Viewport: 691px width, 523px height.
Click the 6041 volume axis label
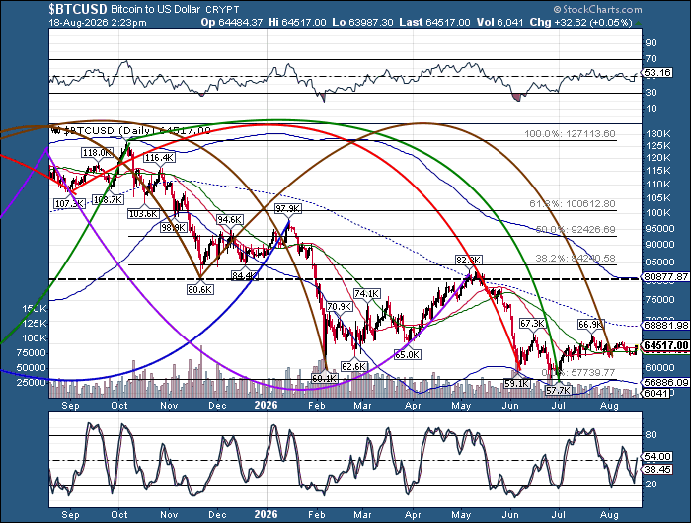[x=654, y=393]
